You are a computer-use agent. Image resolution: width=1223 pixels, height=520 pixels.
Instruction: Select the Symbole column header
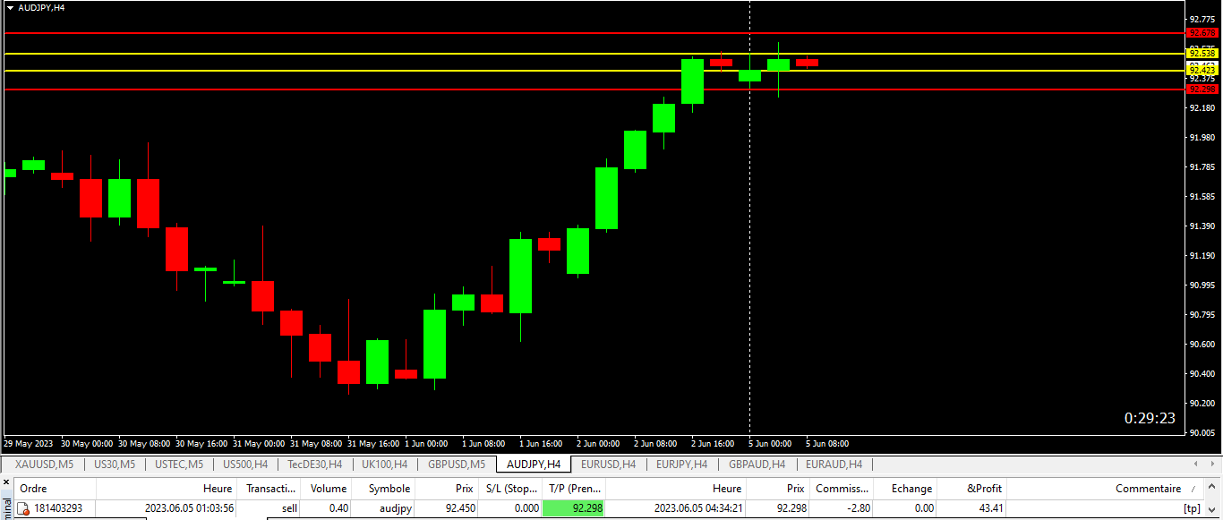click(x=389, y=489)
